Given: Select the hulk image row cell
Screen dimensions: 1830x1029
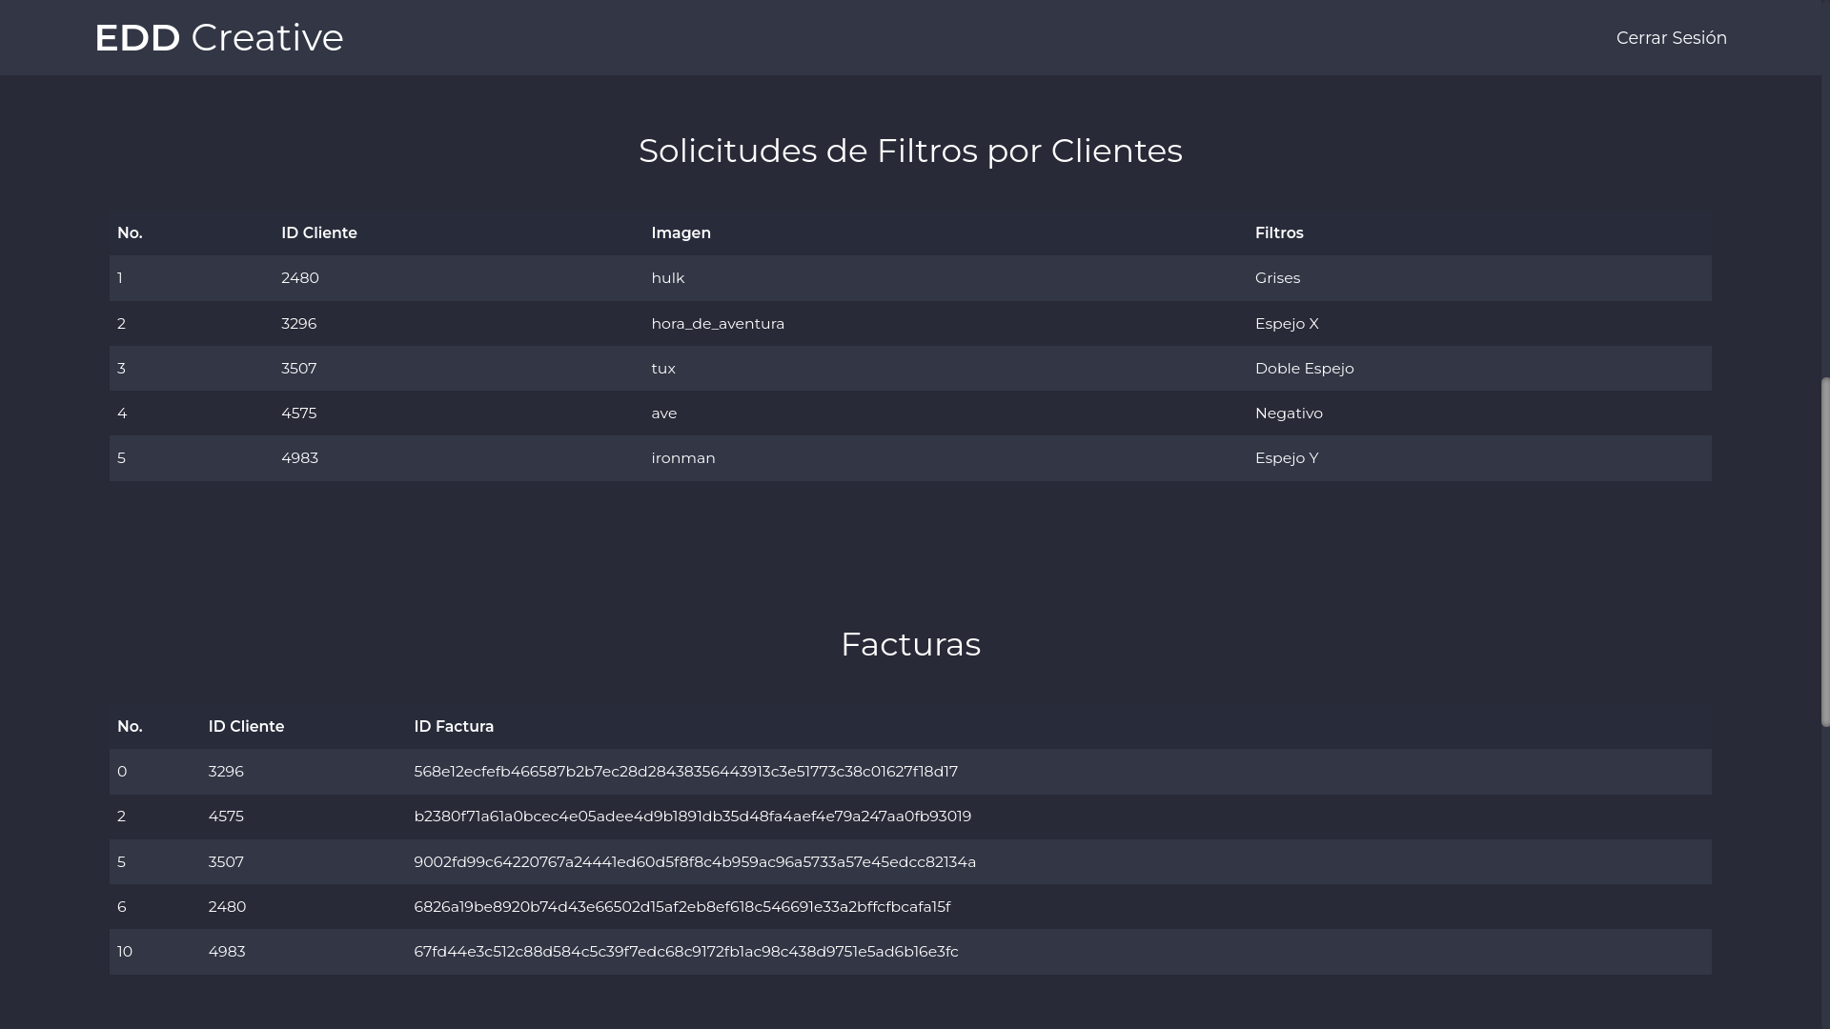Looking at the screenshot, I should (x=667, y=278).
